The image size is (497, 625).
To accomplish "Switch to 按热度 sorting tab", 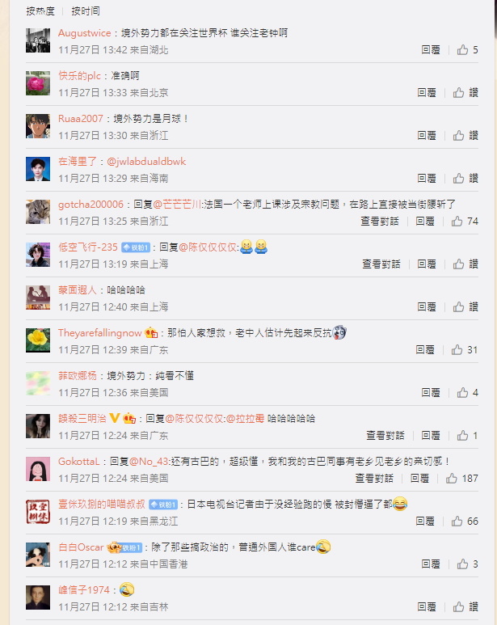I will [40, 11].
